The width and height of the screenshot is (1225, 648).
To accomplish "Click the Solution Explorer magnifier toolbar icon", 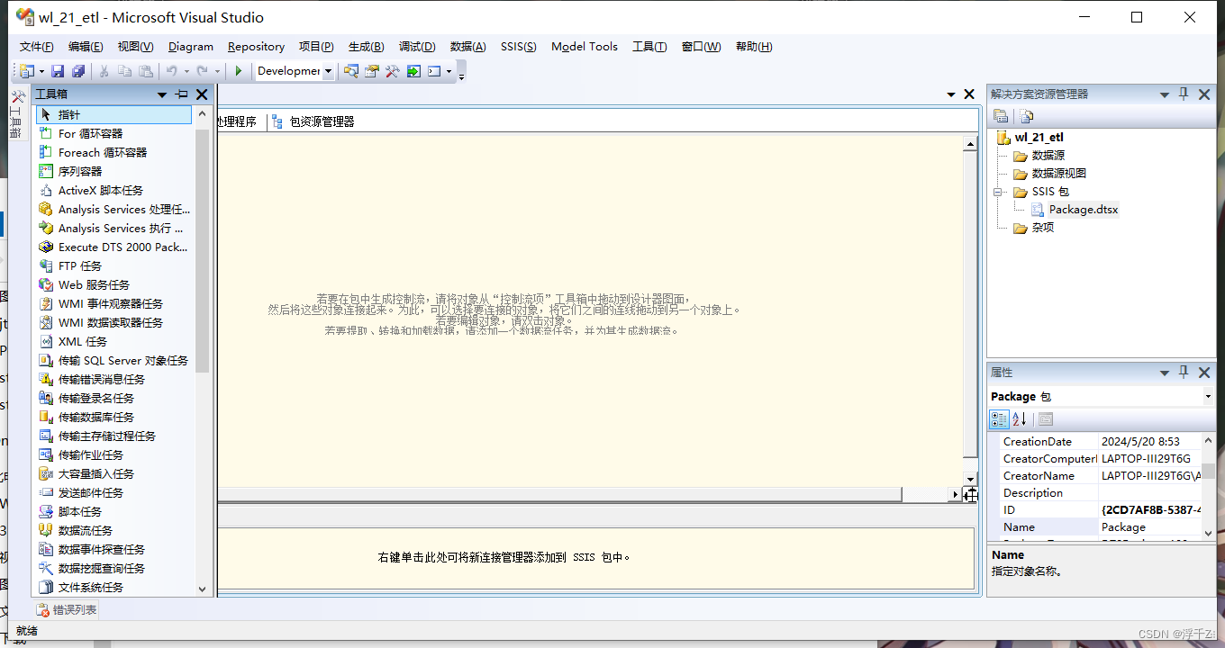I will pos(351,71).
